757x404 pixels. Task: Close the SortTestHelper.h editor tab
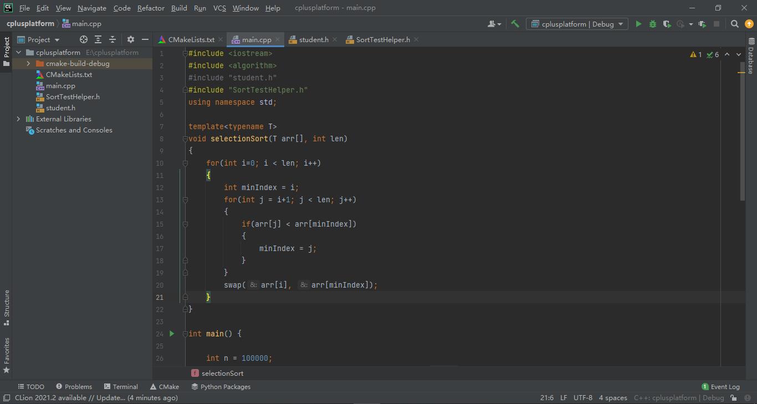416,39
